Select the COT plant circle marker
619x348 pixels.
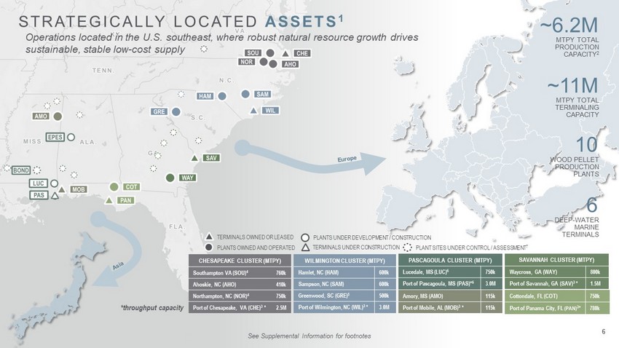click(114, 187)
